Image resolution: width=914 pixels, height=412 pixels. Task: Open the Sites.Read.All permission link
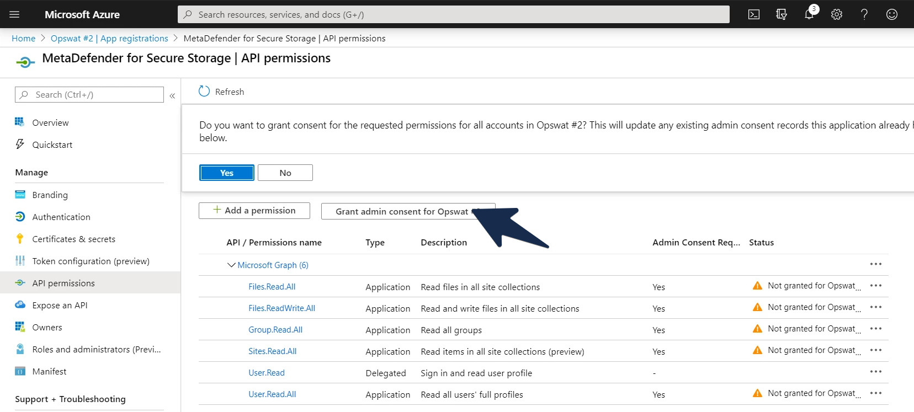pyautogui.click(x=273, y=351)
